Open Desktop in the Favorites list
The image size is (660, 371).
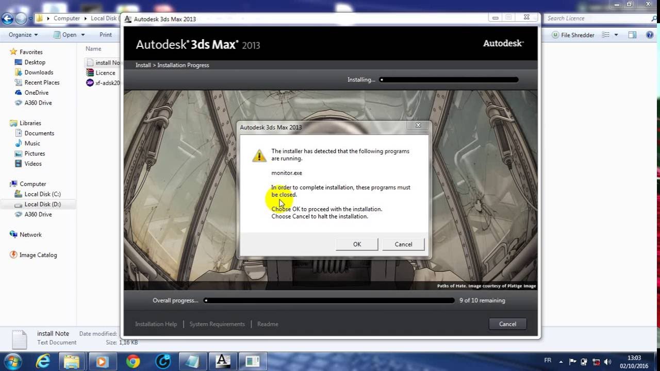[35, 62]
